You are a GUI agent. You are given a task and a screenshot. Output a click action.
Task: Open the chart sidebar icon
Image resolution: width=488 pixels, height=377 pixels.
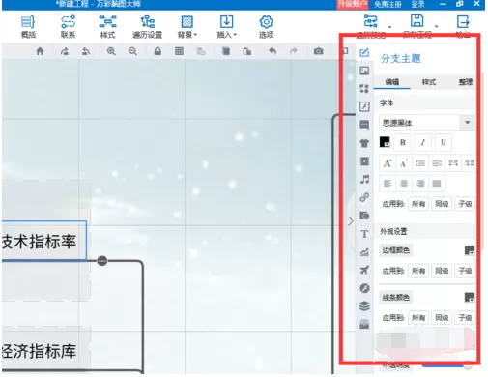(364, 252)
